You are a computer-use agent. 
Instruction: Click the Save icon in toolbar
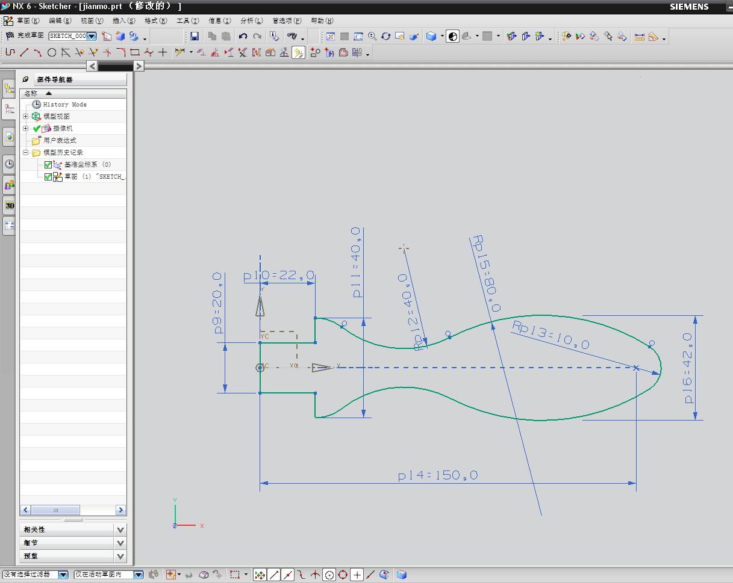195,37
